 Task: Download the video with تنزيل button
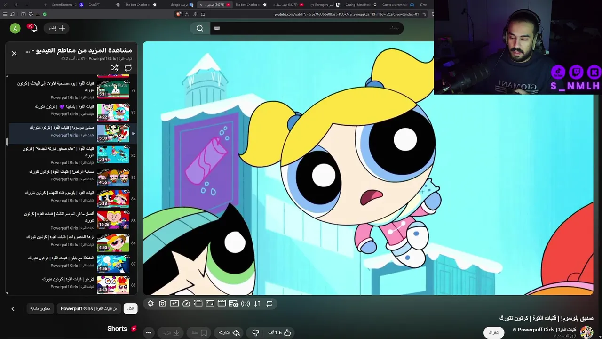(x=171, y=332)
